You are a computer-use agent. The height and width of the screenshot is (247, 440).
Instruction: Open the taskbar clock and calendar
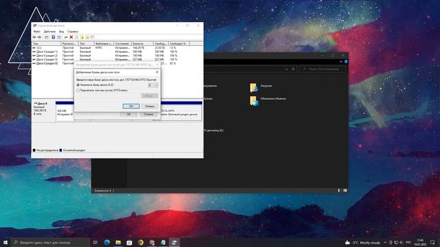tap(420, 242)
